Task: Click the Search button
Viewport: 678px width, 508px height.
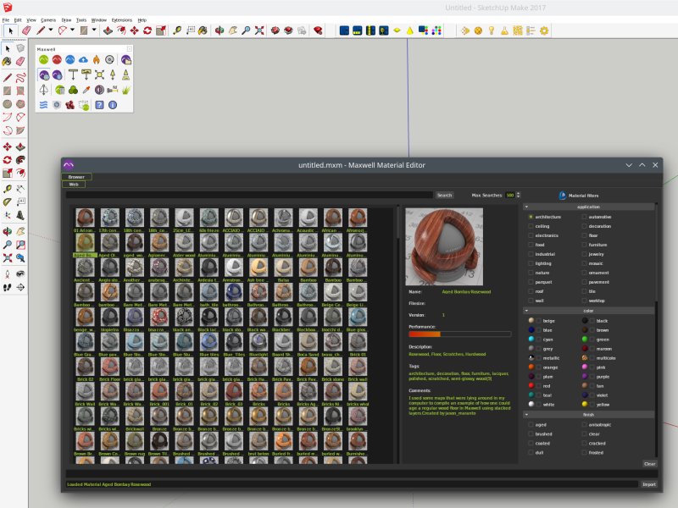Action: click(x=444, y=195)
